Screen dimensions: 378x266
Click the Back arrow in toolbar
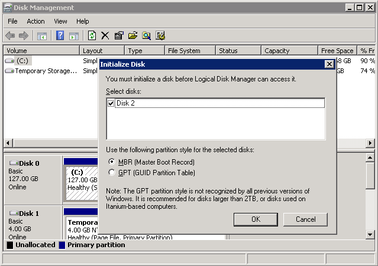10,36
